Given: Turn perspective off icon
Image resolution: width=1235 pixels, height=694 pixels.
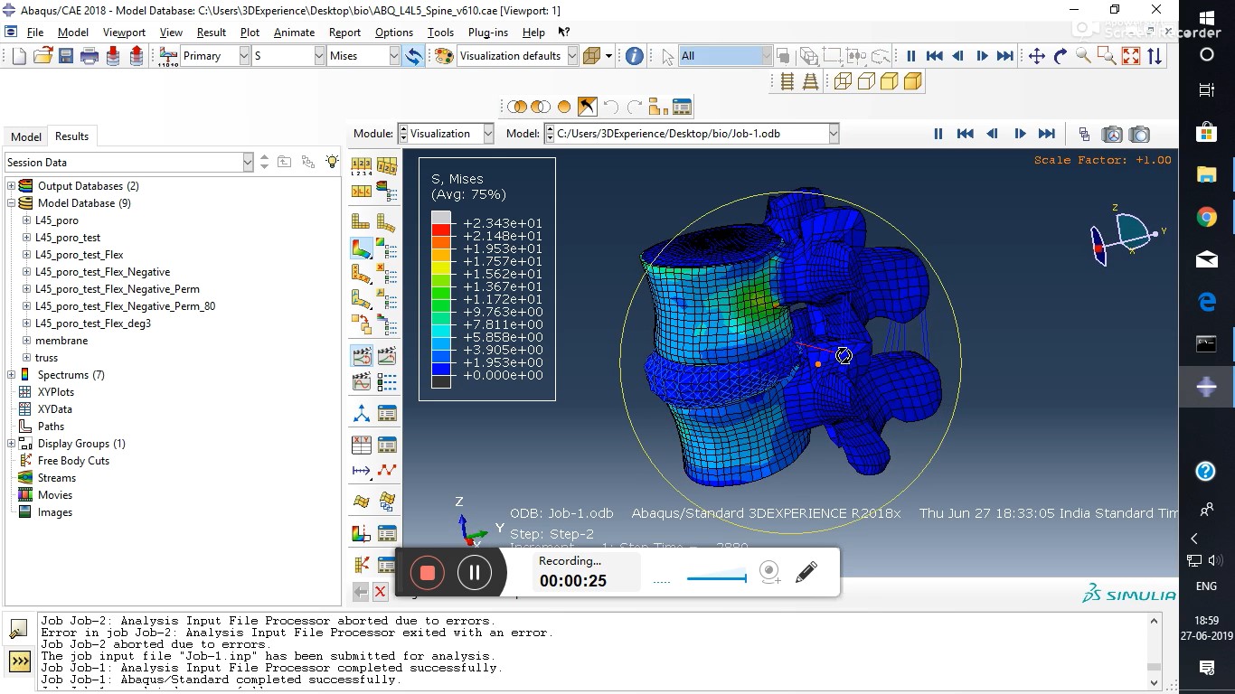Looking at the screenshot, I should pos(787,81).
